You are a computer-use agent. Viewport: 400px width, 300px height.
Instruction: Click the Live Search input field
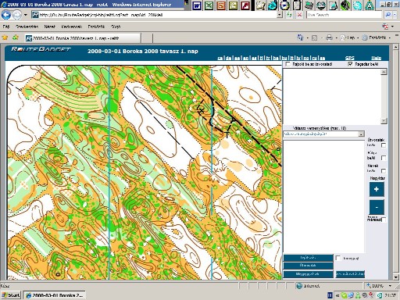coord(345,15)
